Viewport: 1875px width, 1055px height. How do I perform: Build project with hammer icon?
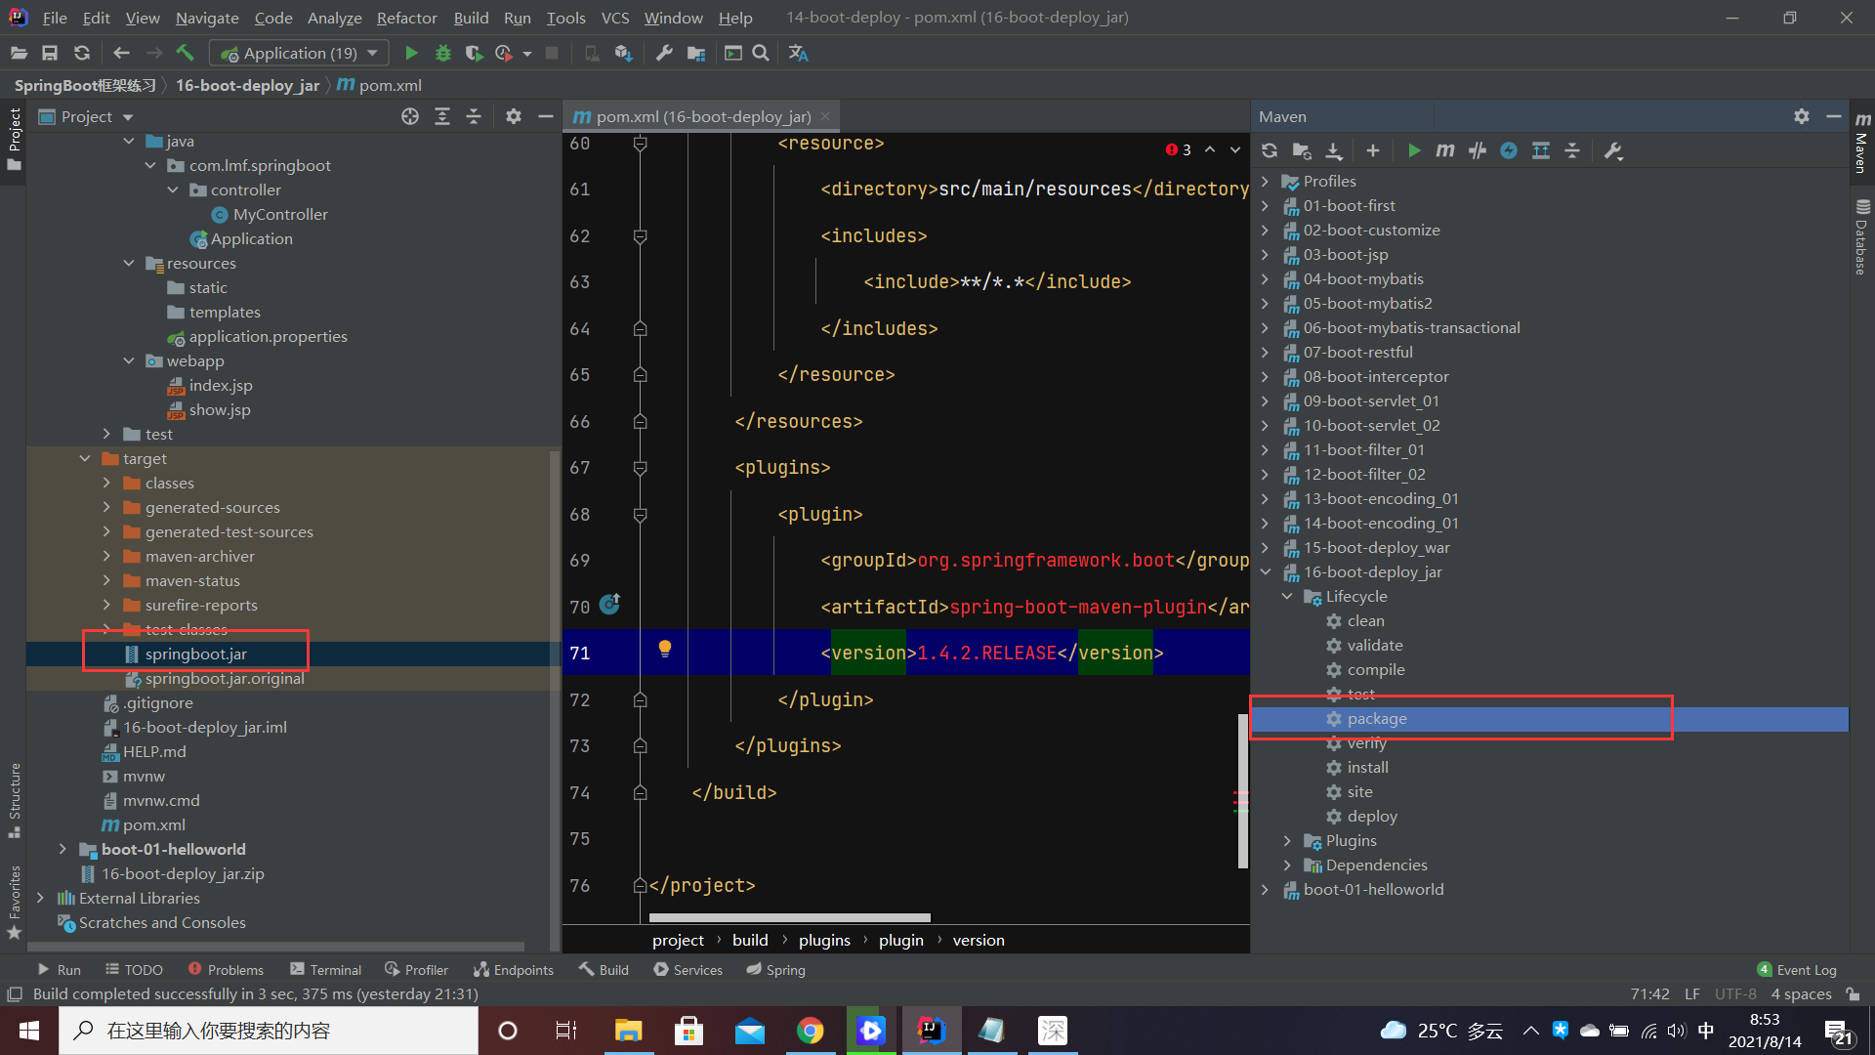pos(185,53)
